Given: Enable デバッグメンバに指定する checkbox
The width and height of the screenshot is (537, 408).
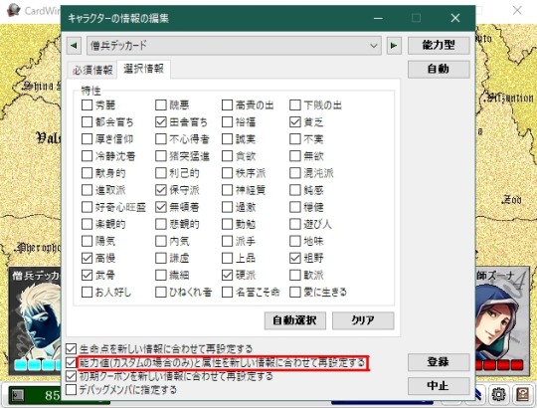Looking at the screenshot, I should point(71,389).
